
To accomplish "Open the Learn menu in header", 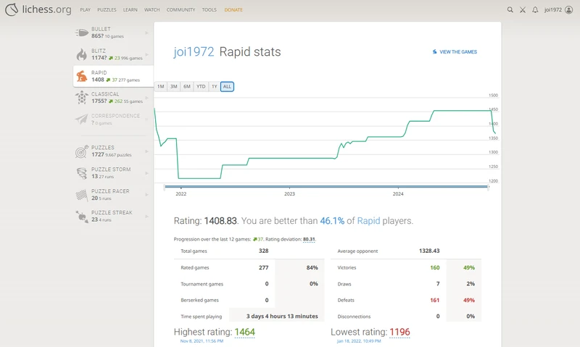I will pos(130,10).
